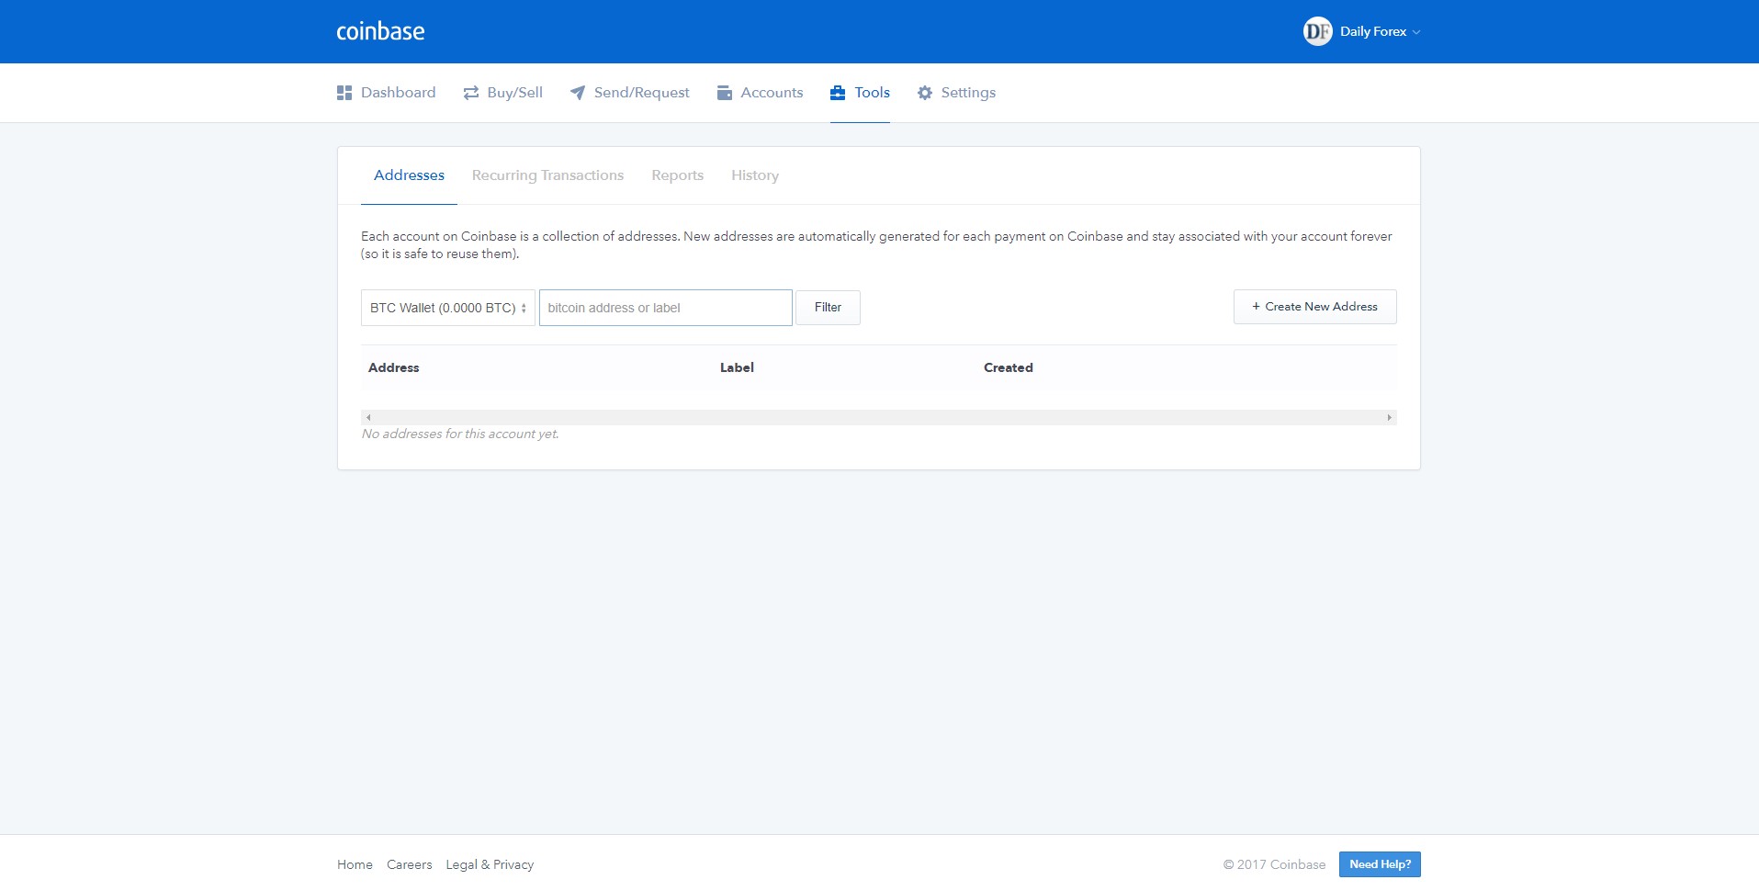Open the BTC Wallet account dropdown
Image resolution: width=1759 pixels, height=891 pixels.
tap(448, 308)
